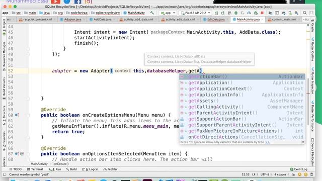
Task: Click the Run with Coverage icon
Action: point(243,13)
